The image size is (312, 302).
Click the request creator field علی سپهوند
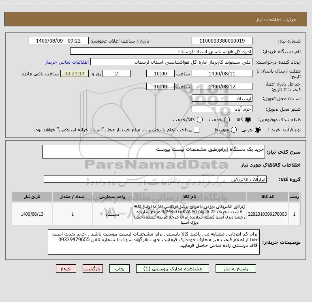click(171, 62)
